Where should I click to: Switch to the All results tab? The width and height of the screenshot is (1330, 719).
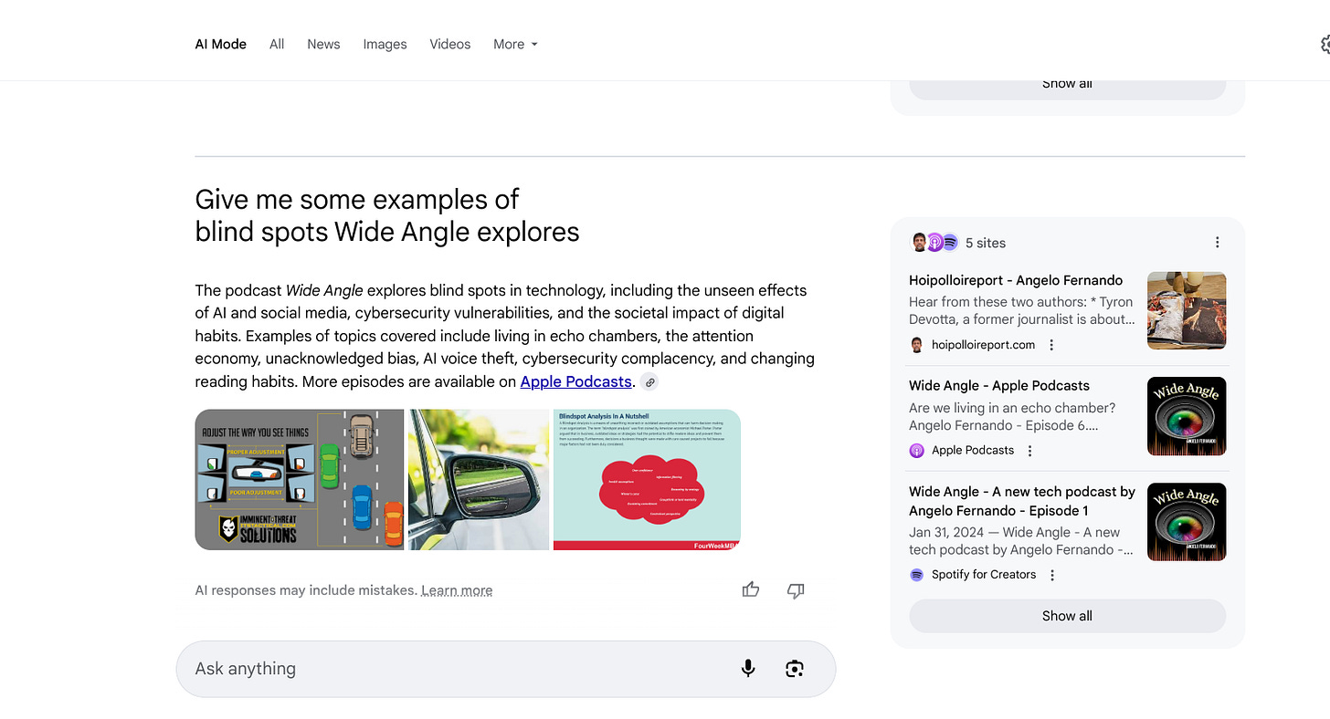point(277,44)
